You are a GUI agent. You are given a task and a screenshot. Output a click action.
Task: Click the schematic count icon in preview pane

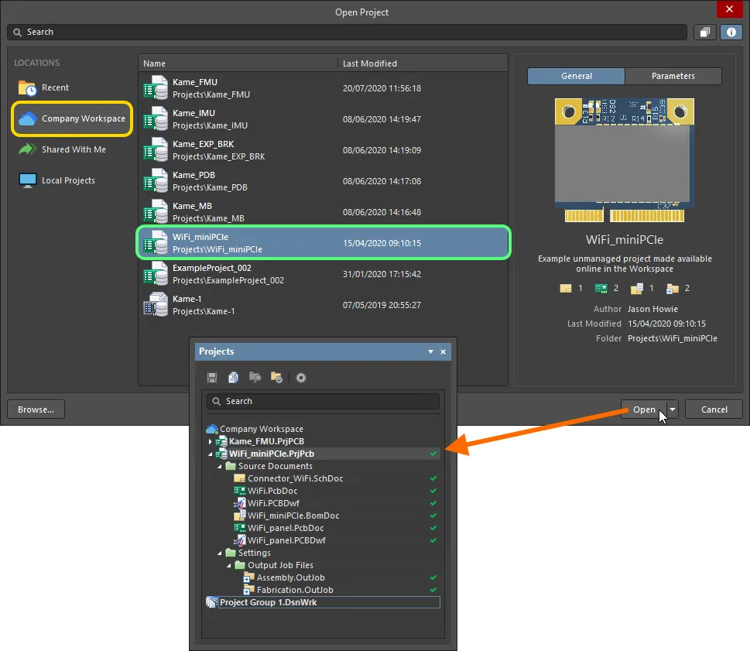pyautogui.click(x=565, y=288)
